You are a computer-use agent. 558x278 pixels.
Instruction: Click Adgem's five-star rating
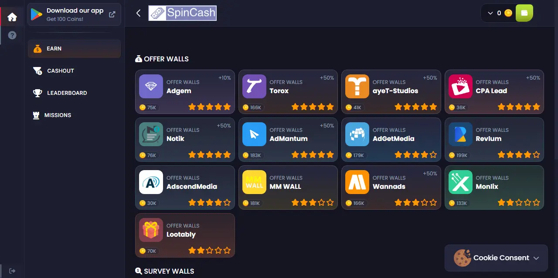pyautogui.click(x=210, y=107)
